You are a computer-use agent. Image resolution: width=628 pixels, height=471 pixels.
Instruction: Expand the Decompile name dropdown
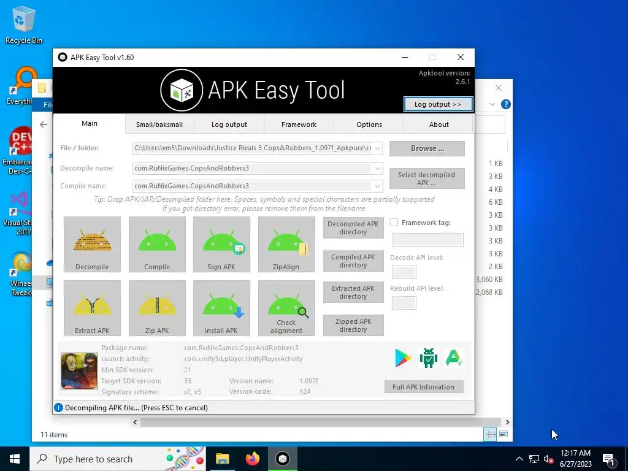coord(377,168)
